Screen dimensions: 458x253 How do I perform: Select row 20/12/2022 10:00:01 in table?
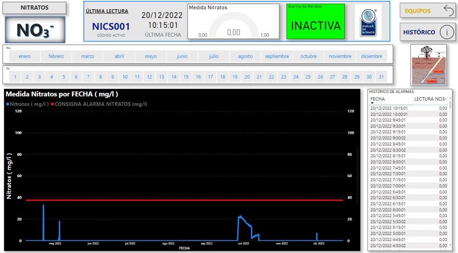click(408, 114)
